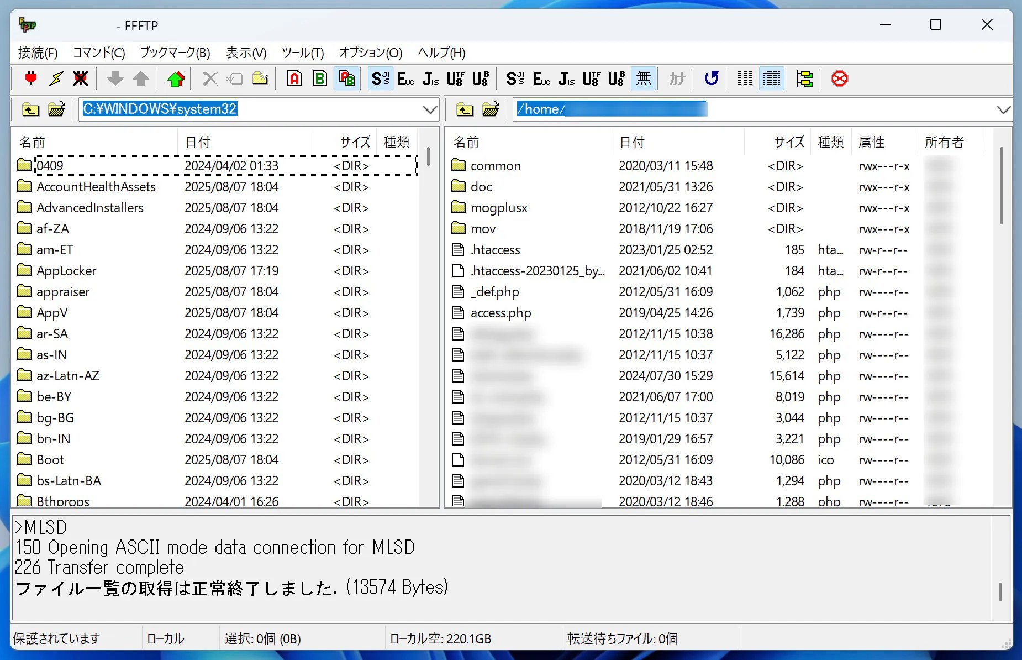Screen dimensions: 1022x660
Task: Sort the local list by 名前 column
Action: pos(95,142)
